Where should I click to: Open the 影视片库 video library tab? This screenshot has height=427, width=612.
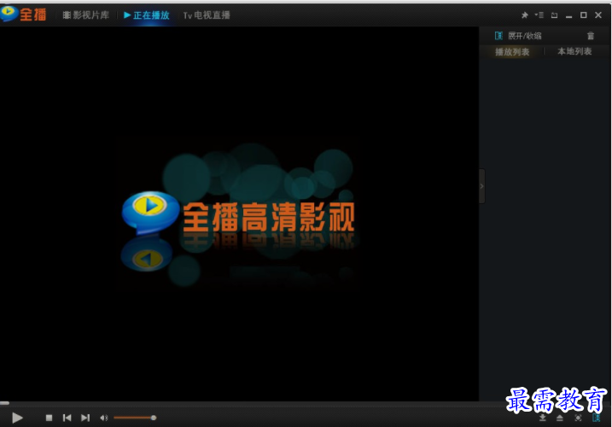(x=86, y=15)
